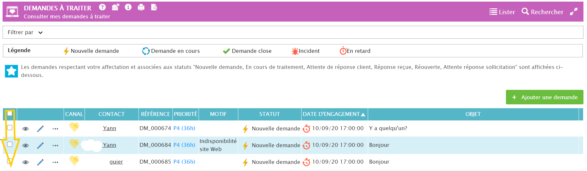
Task: Click Ajouter une demande button
Action: [544, 97]
